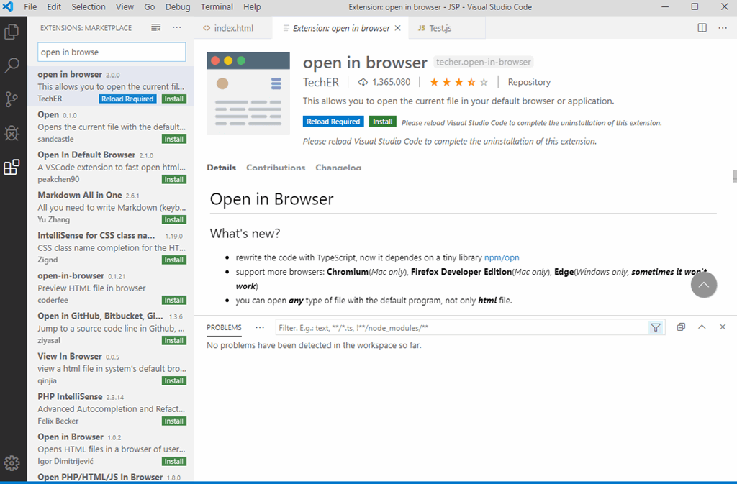Install the open in browser extension

pyautogui.click(x=382, y=121)
